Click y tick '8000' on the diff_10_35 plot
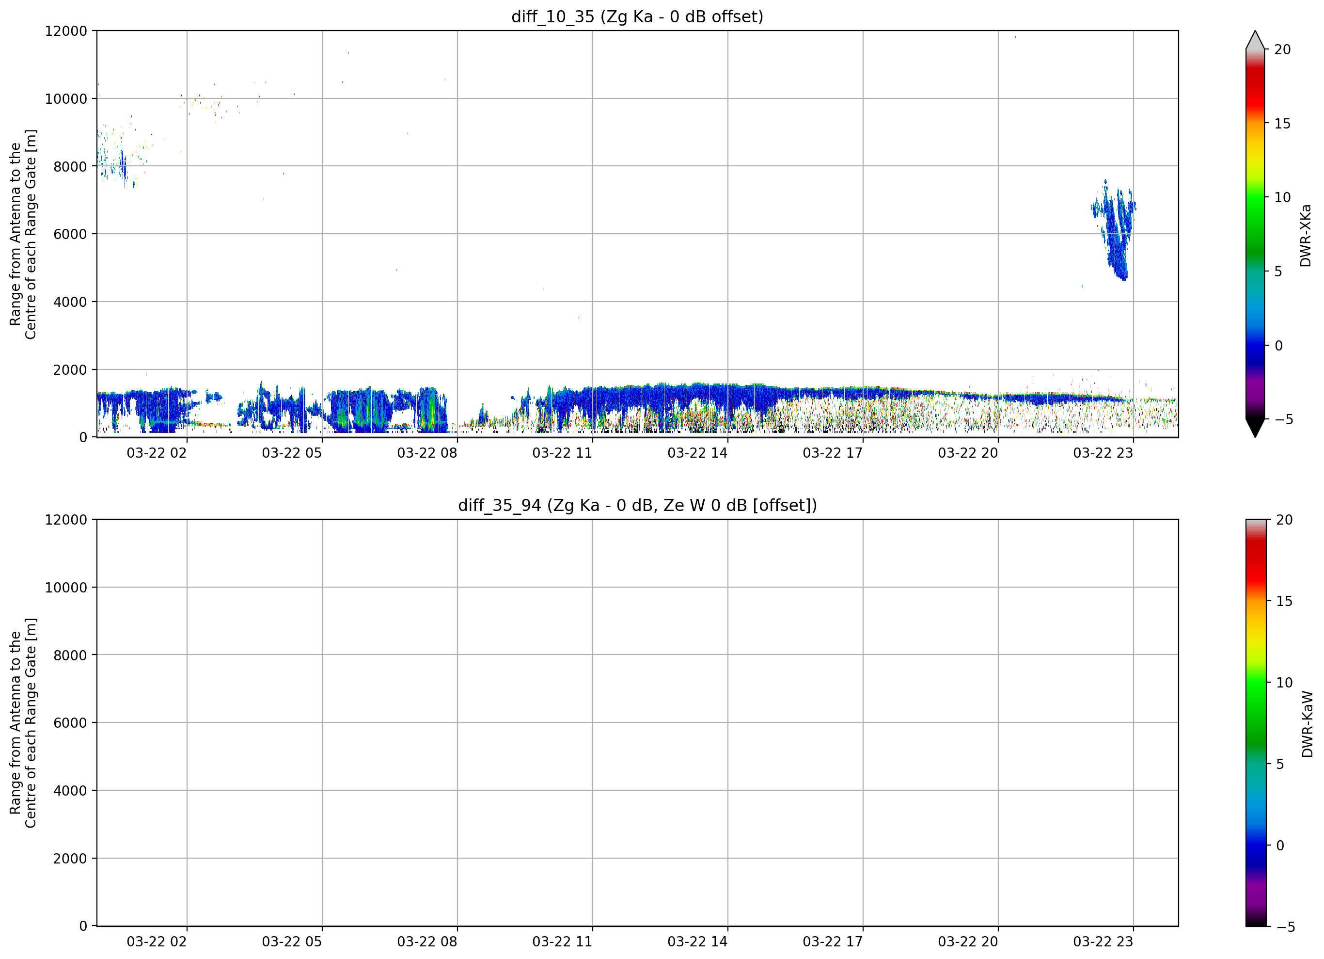 tap(70, 166)
